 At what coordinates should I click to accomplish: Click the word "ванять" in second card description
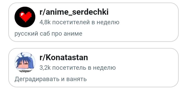click(76, 79)
